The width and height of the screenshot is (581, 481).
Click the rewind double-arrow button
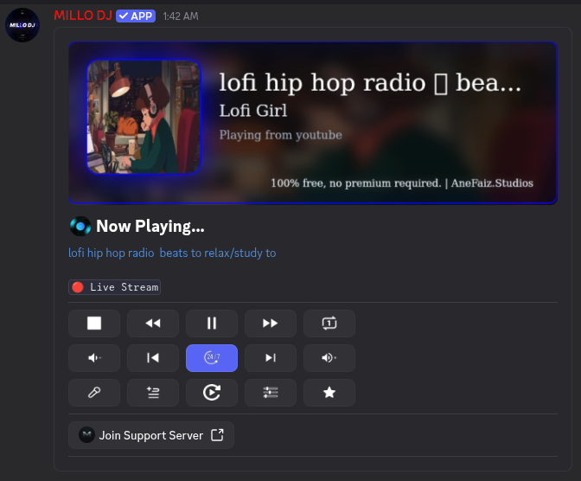[x=153, y=324]
